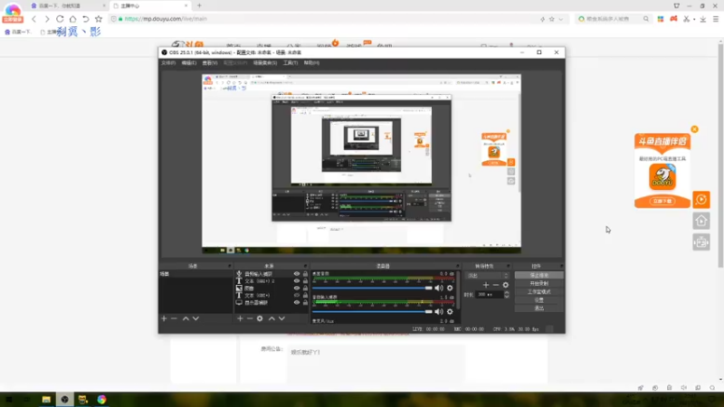This screenshot has height=407, width=724.
Task: Open the red game controller extension icon
Action: tap(673, 19)
